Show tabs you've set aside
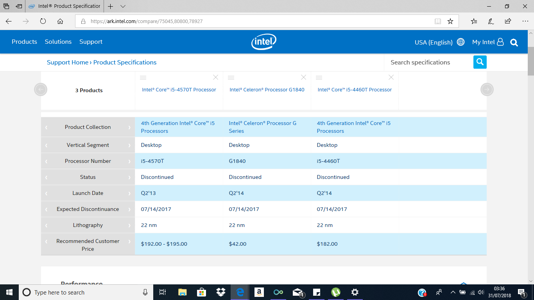Viewport: 534px width, 300px height. 6,7
